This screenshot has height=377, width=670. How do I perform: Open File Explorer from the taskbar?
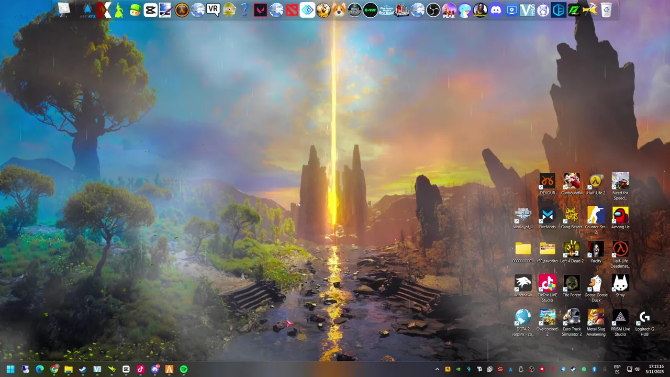click(69, 369)
